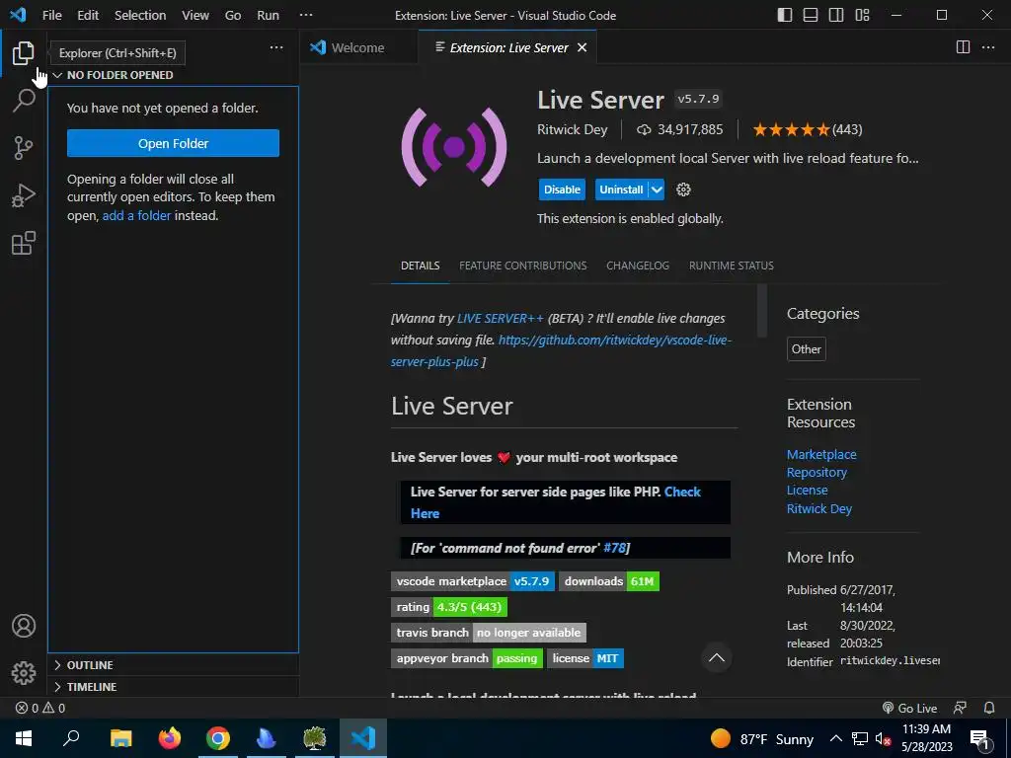Toggle the primary side bar layout icon
Screen dimensions: 1011x758
click(x=785, y=15)
